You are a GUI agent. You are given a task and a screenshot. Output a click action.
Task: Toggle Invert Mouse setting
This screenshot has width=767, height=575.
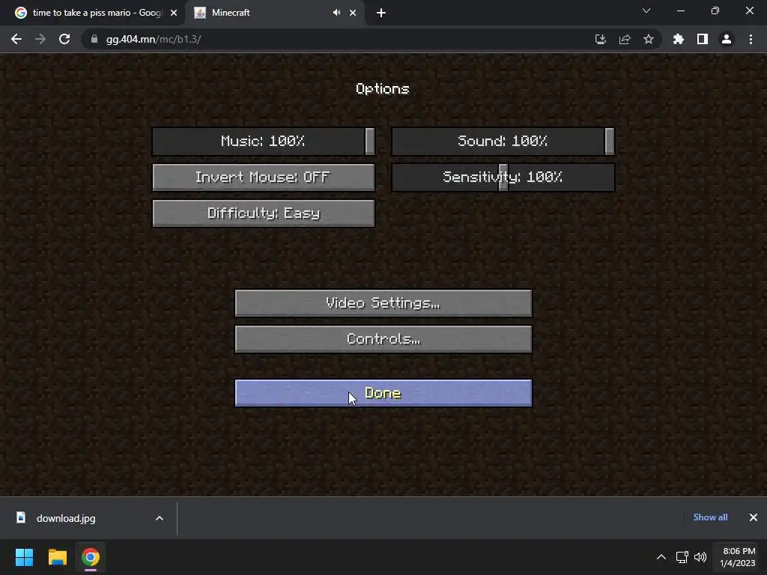coord(263,177)
